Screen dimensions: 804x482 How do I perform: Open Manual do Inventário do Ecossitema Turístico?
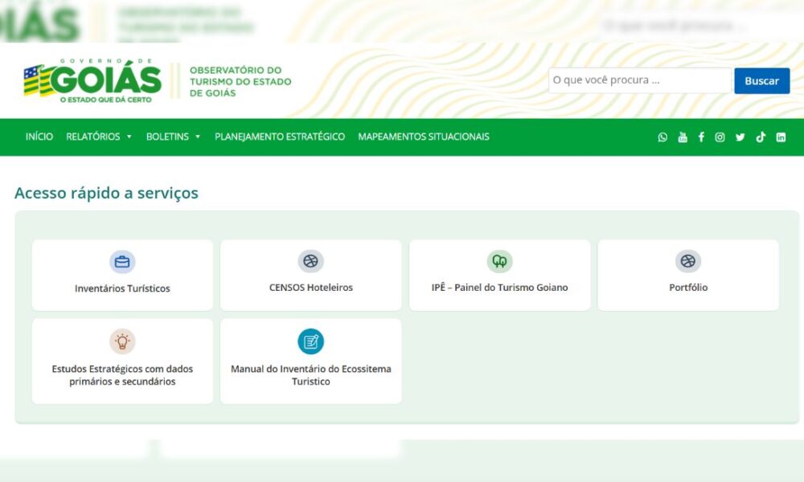[x=311, y=361]
